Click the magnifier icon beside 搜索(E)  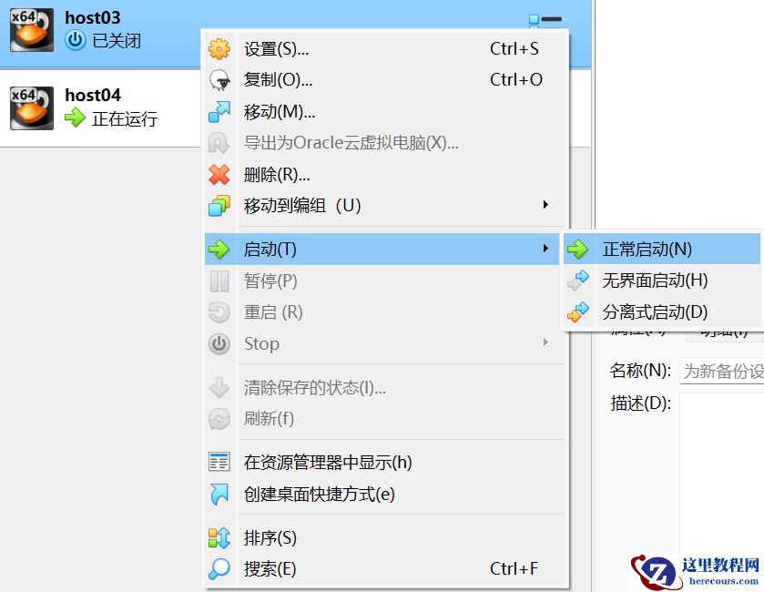[x=219, y=568]
